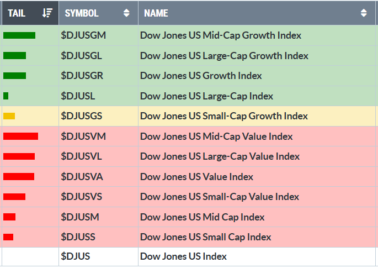Click the red tail bar for $DJUSVM
Image resolution: width=378 pixels, height=268 pixels.
[x=20, y=136]
